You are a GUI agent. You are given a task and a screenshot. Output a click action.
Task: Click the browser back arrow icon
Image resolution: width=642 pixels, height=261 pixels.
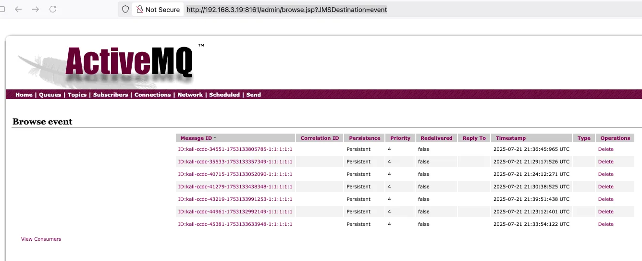18,9
